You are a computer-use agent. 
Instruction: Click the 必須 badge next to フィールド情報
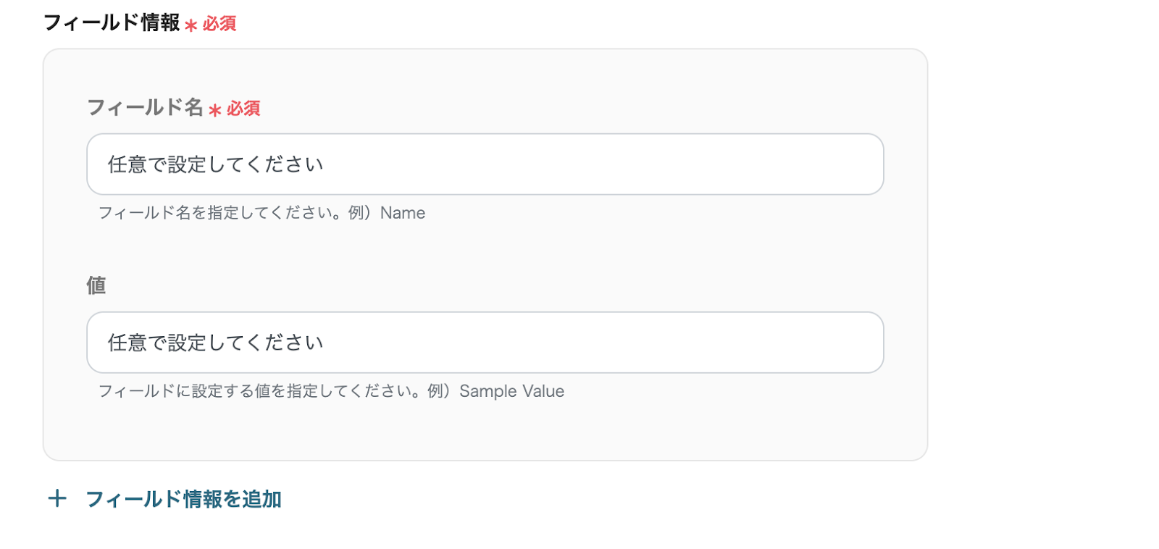click(219, 24)
